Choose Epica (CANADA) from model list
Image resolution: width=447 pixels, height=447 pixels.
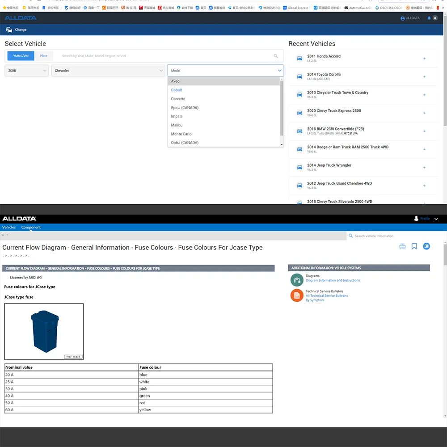click(224, 108)
